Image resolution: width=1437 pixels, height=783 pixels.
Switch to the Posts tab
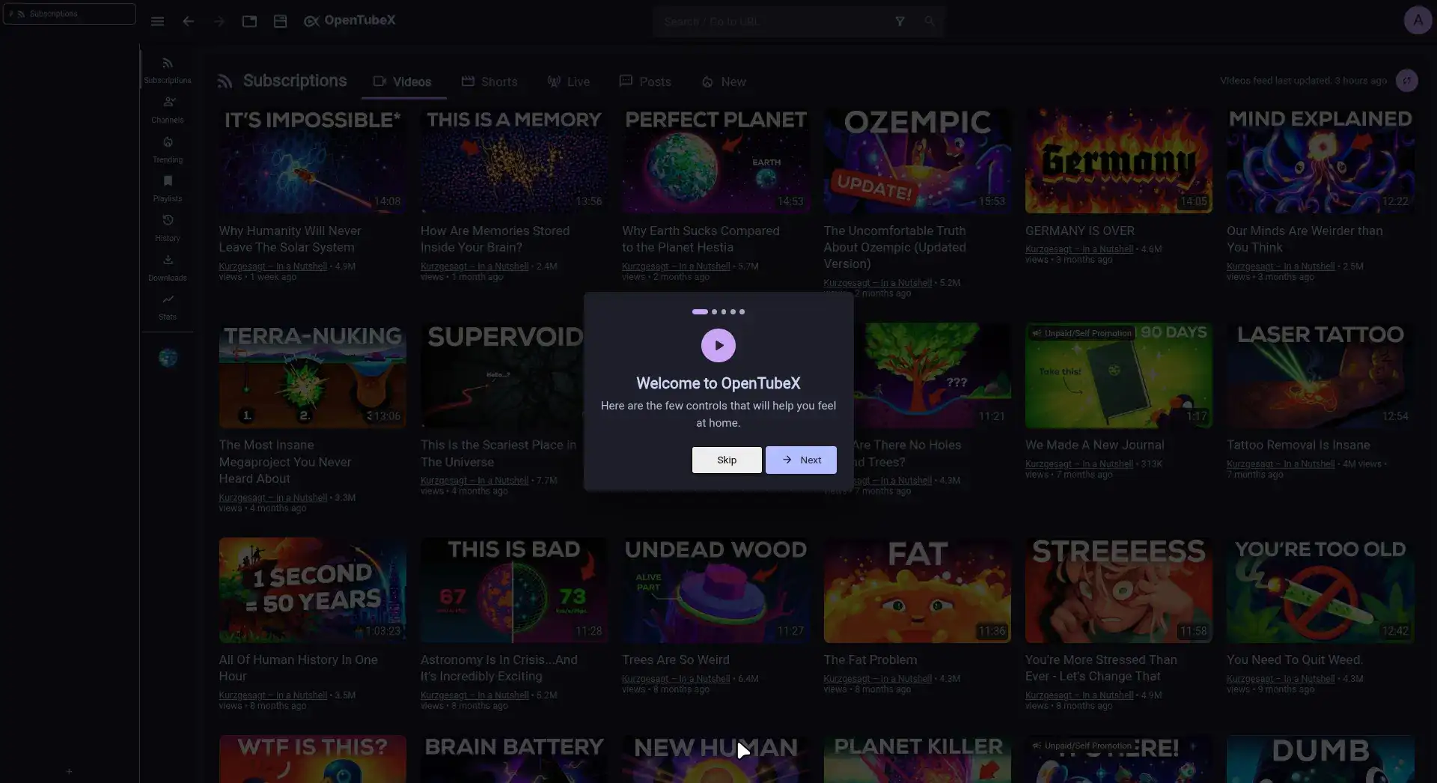pos(645,82)
